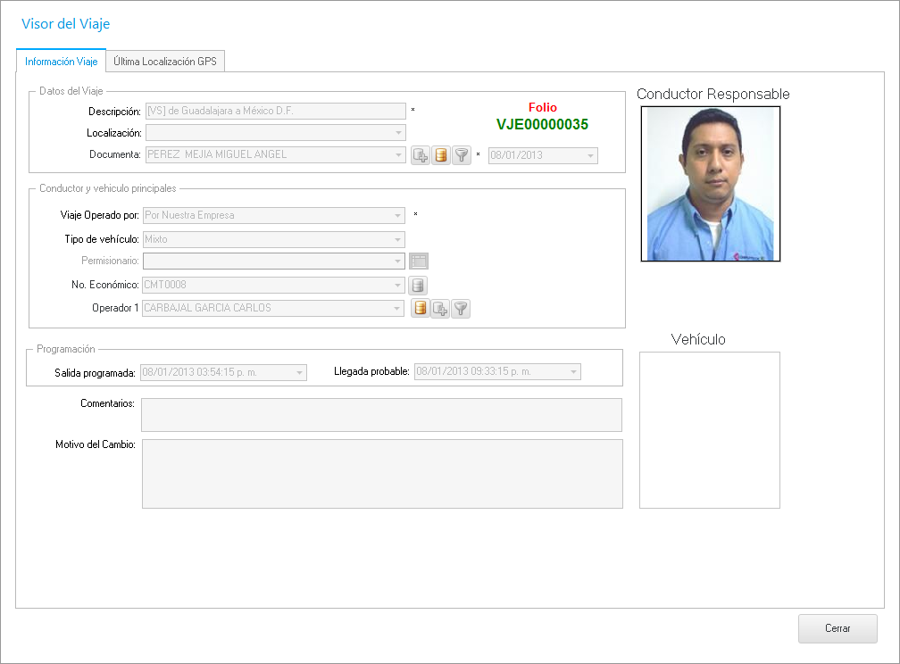The width and height of the screenshot is (900, 664).
Task: Click the table icon next to Permisionario
Action: 419,261
